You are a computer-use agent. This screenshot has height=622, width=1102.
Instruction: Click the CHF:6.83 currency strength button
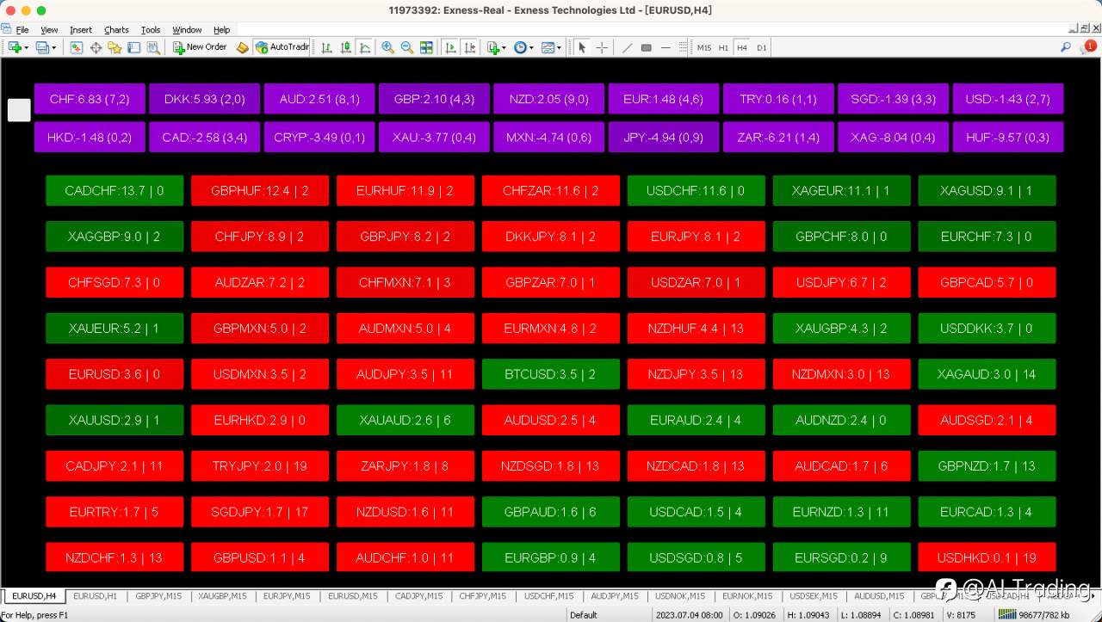click(x=90, y=99)
